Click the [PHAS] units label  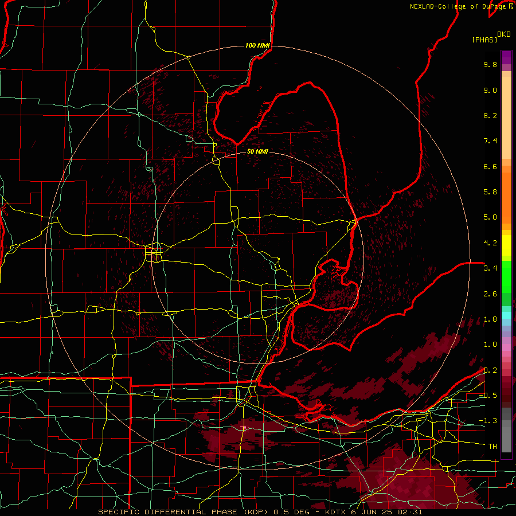484,40
